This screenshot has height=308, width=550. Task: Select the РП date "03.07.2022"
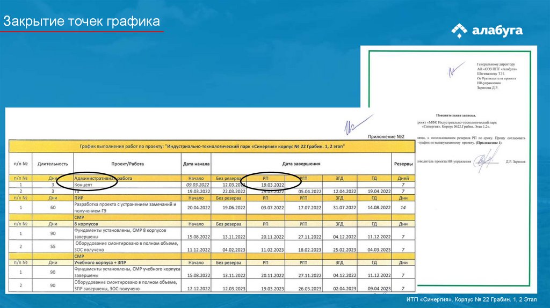pos(272,208)
